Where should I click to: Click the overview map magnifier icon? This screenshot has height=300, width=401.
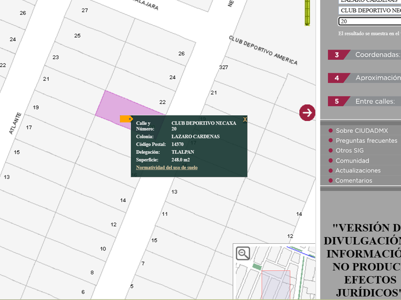click(243, 253)
